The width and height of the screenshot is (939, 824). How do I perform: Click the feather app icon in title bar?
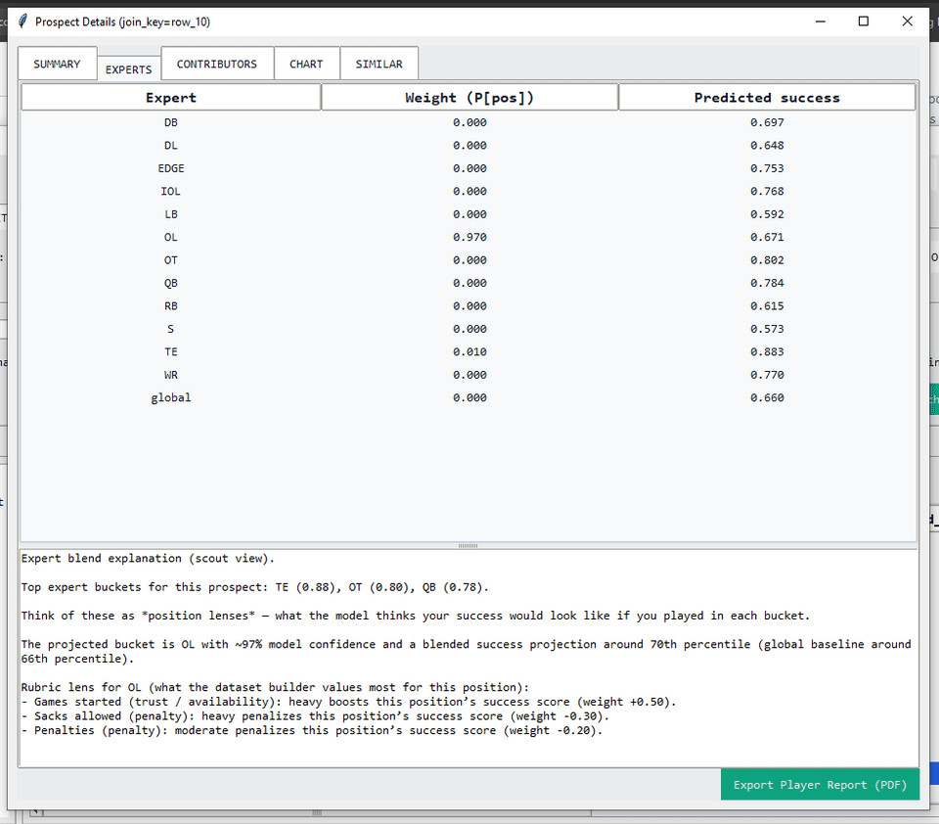(22, 22)
